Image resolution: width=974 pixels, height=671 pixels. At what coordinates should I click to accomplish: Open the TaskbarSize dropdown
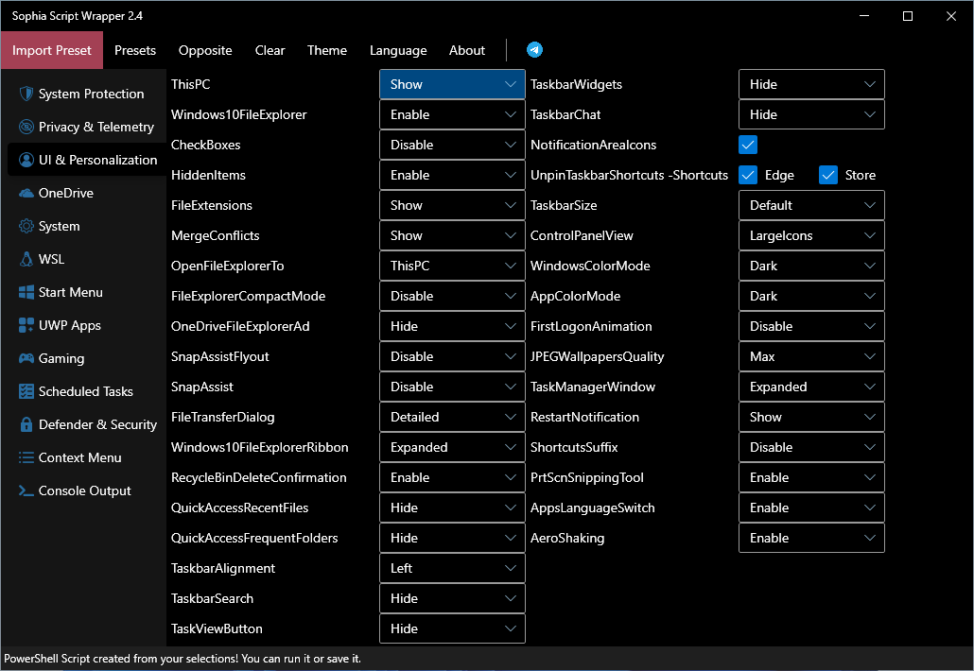(x=811, y=205)
